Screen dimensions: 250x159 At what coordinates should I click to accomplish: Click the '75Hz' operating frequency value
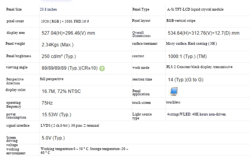point(47,103)
